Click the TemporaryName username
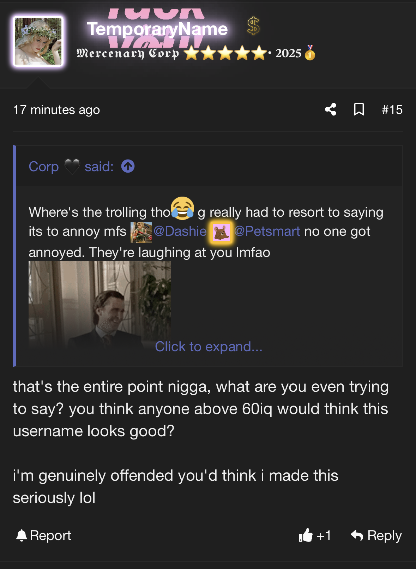 point(157,29)
